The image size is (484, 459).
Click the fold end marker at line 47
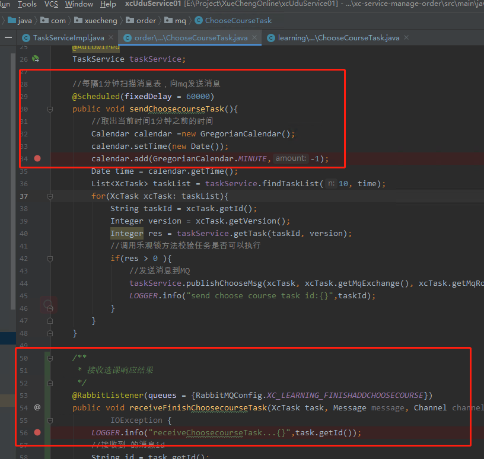coord(50,321)
